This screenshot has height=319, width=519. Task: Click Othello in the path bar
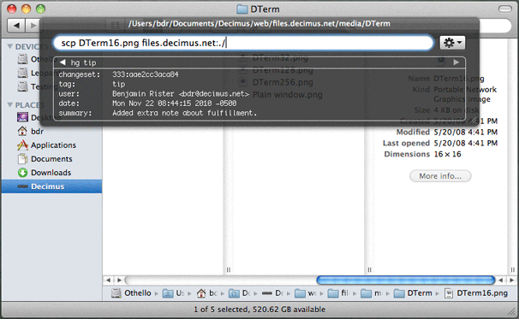pyautogui.click(x=137, y=293)
